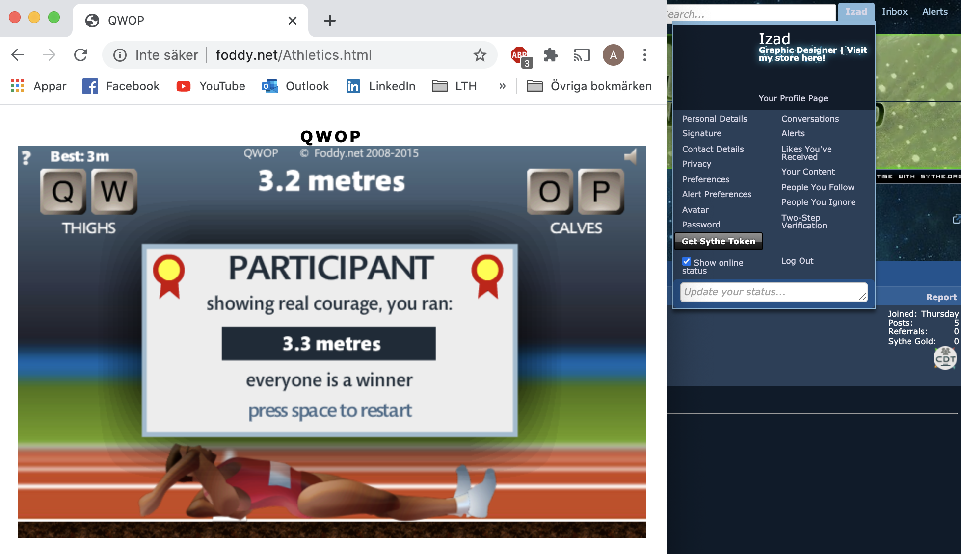
Task: Open the Avatar settings entry
Action: (x=695, y=210)
